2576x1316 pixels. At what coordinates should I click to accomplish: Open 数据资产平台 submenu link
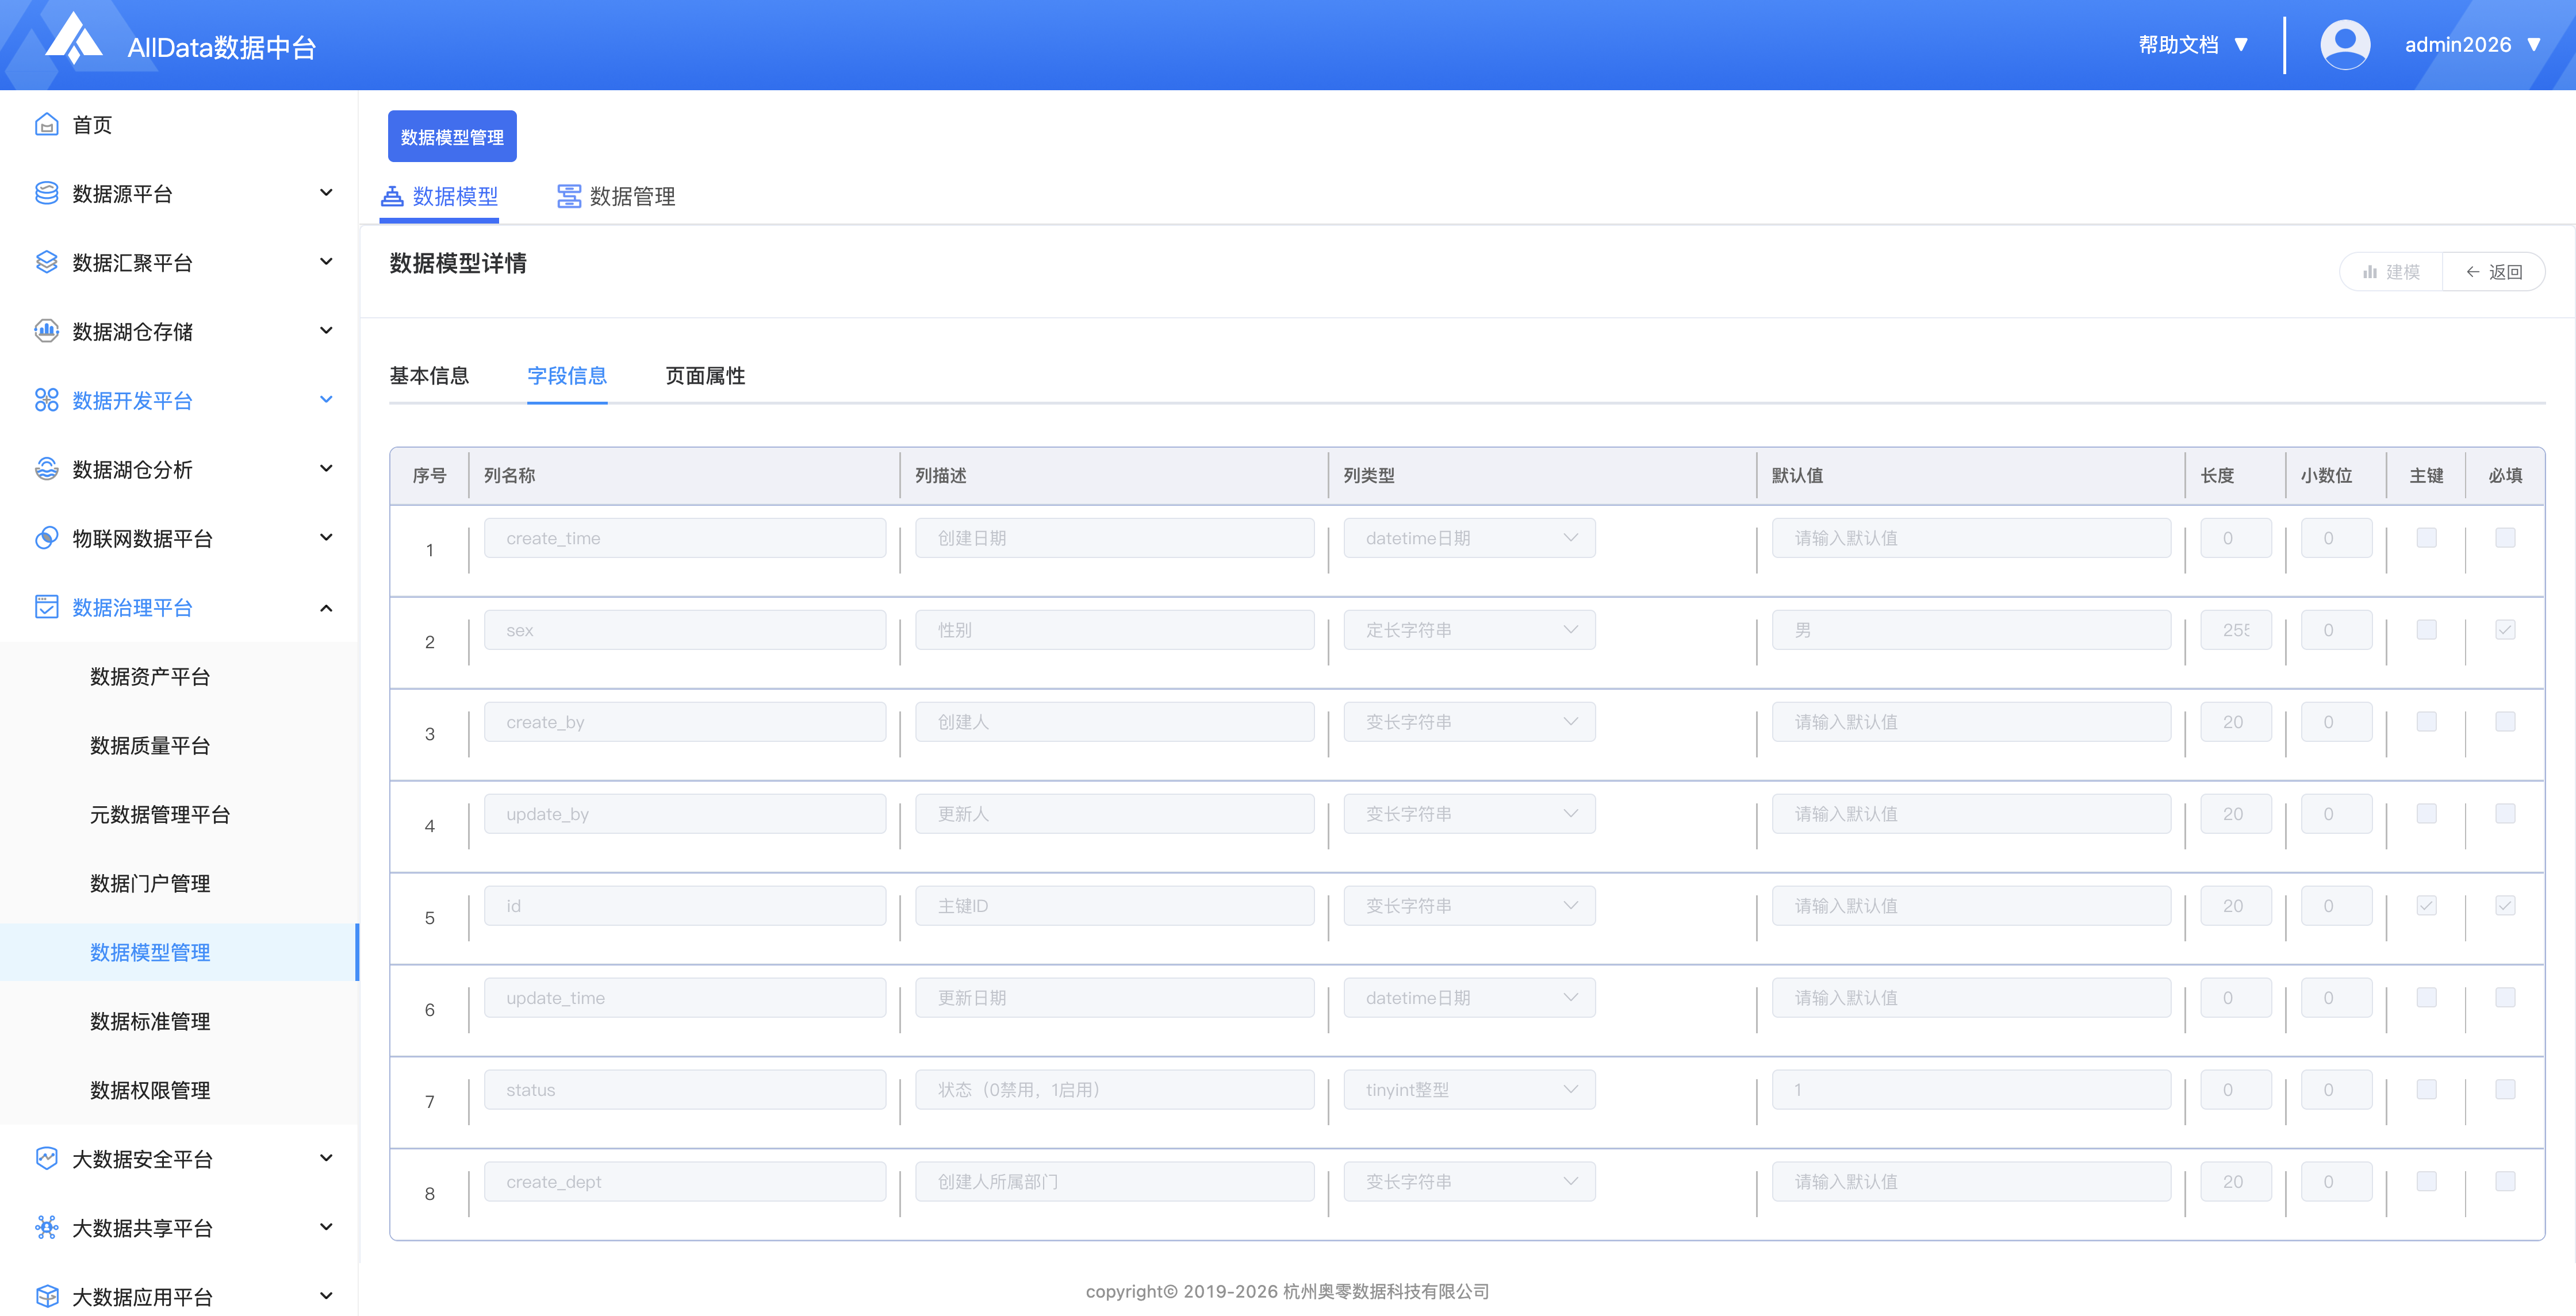pyautogui.click(x=150, y=676)
